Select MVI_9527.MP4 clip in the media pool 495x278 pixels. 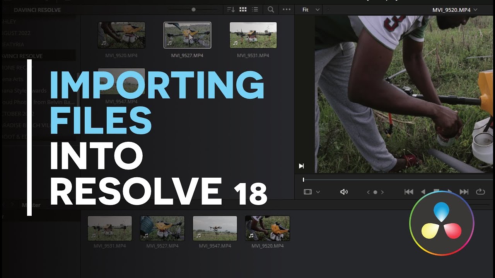(162, 228)
